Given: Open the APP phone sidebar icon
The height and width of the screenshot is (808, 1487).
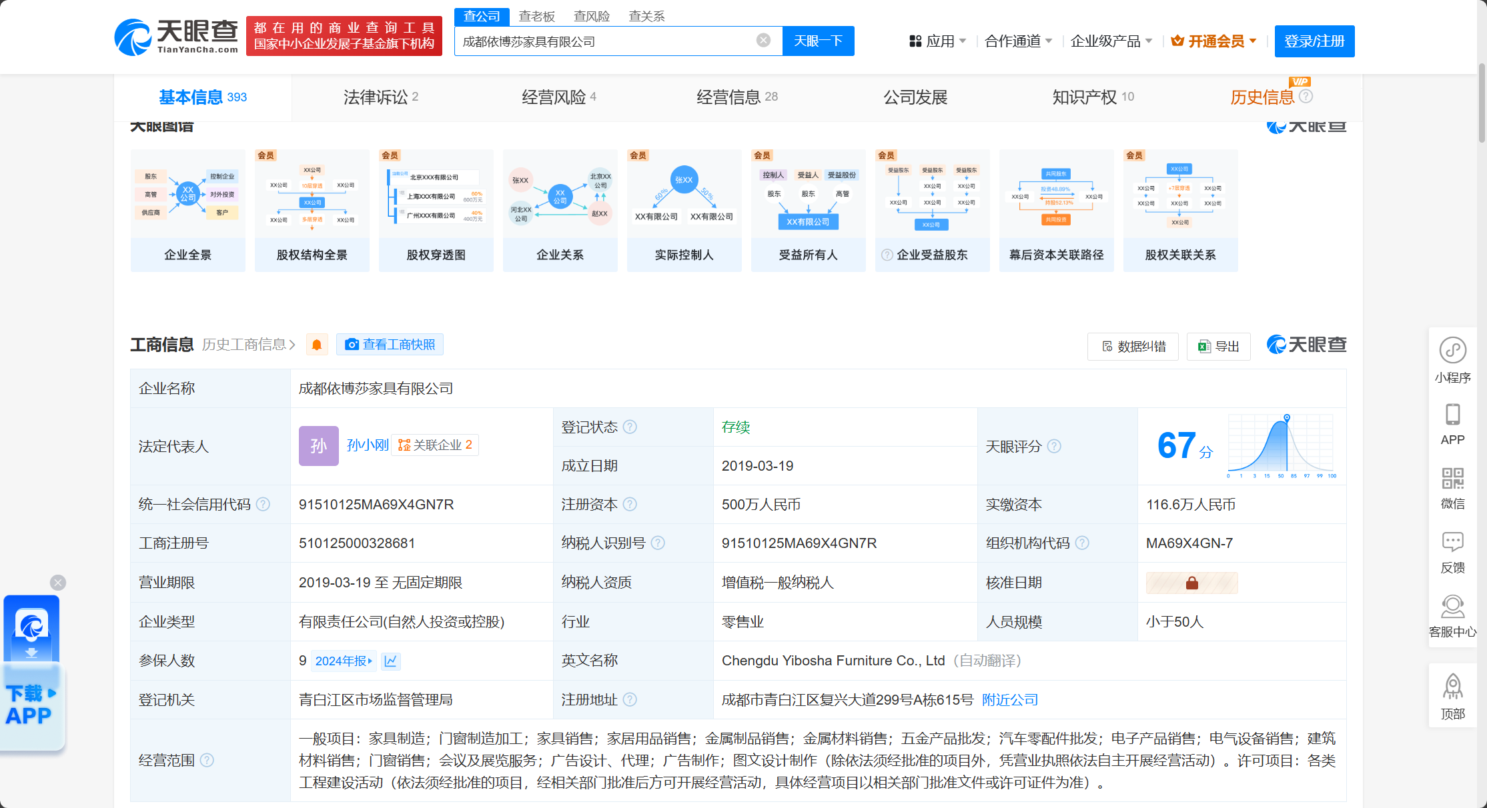Looking at the screenshot, I should 1452,414.
